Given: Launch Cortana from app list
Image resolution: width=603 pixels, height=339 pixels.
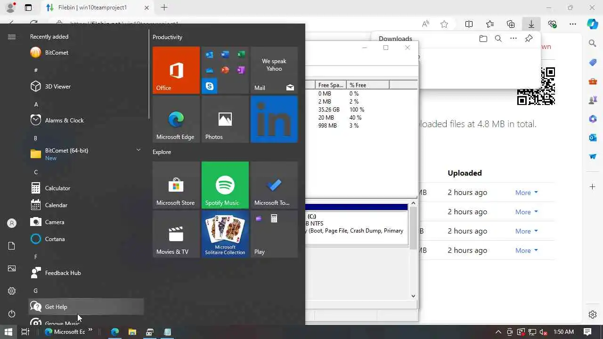Looking at the screenshot, I should click(x=86, y=239).
